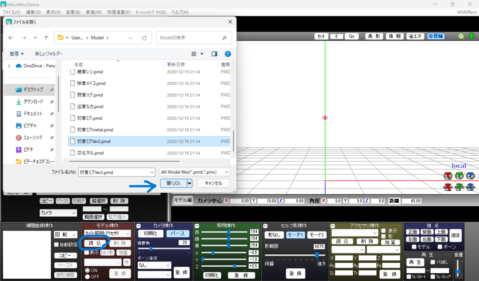Open 編集(D) menu
Image resolution: width=479 pixels, height=281 pixels.
pos(33,12)
